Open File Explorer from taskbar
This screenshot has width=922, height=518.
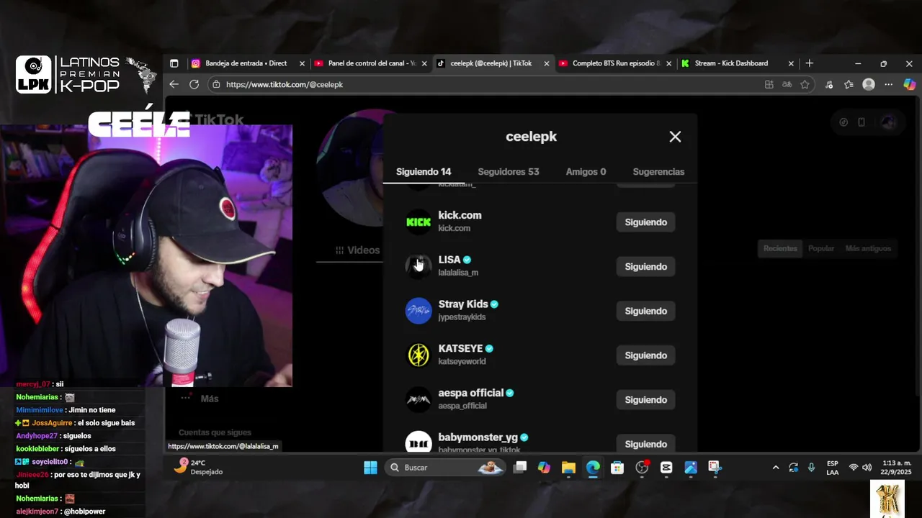pos(568,468)
